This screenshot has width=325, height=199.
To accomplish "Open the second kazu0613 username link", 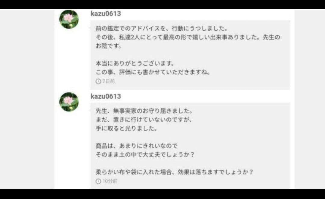I will point(106,96).
